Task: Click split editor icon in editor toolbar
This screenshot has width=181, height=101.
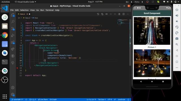Action: (x=124, y=14)
